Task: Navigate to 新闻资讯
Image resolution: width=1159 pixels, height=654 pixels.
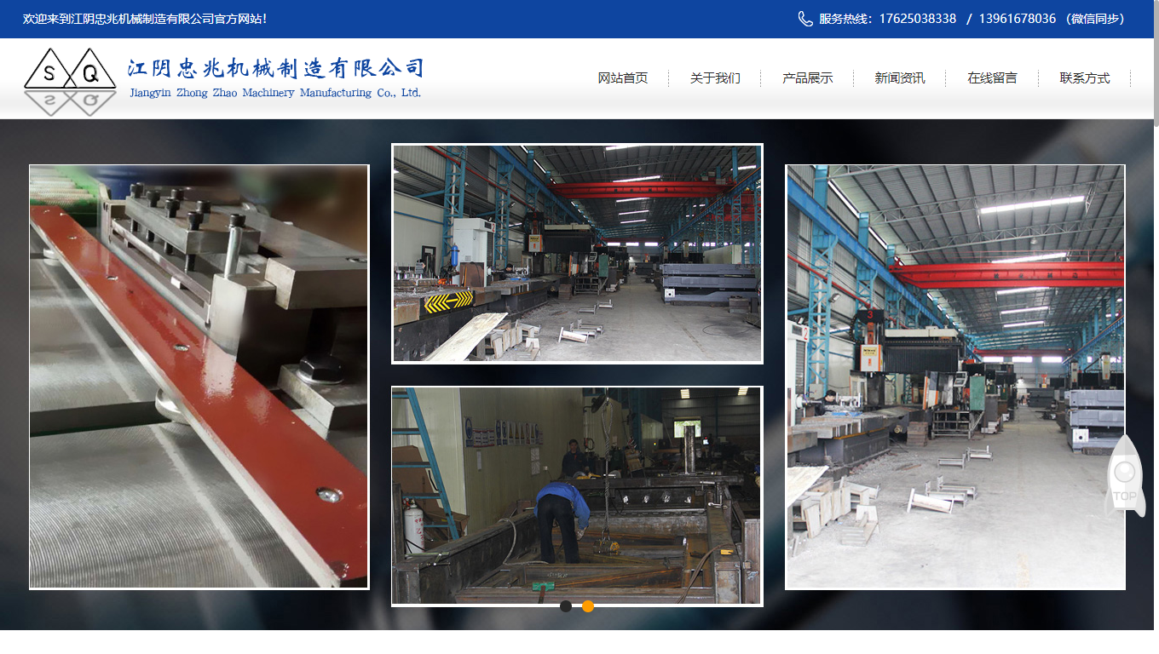Action: click(899, 78)
